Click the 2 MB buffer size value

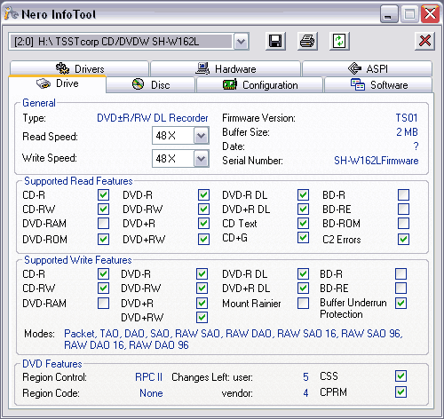pyautogui.click(x=407, y=132)
